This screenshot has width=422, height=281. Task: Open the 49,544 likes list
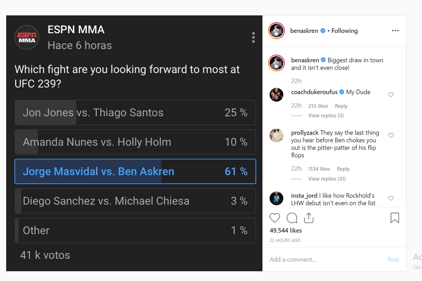pos(286,230)
